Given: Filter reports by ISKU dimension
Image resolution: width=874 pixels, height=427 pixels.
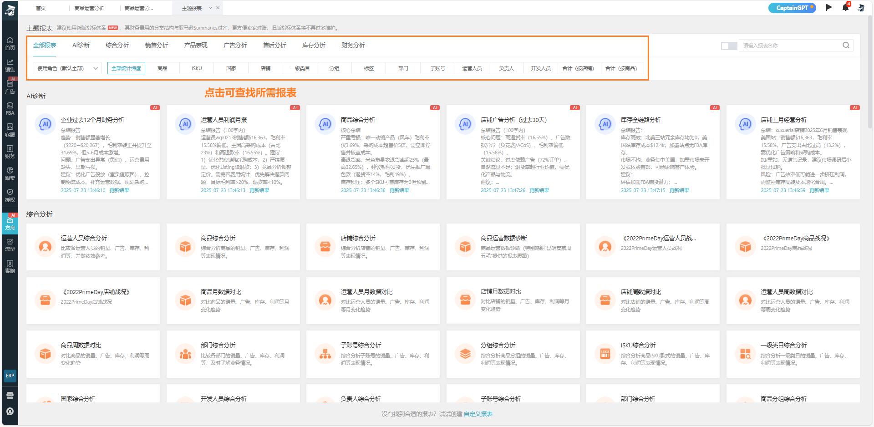Looking at the screenshot, I should 197,68.
